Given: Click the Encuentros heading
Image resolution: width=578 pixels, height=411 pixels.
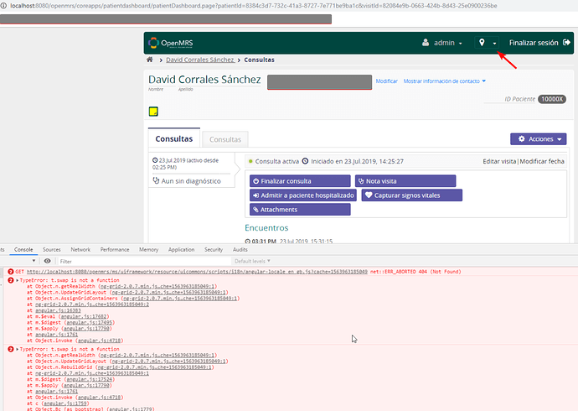Looking at the screenshot, I should [266, 227].
